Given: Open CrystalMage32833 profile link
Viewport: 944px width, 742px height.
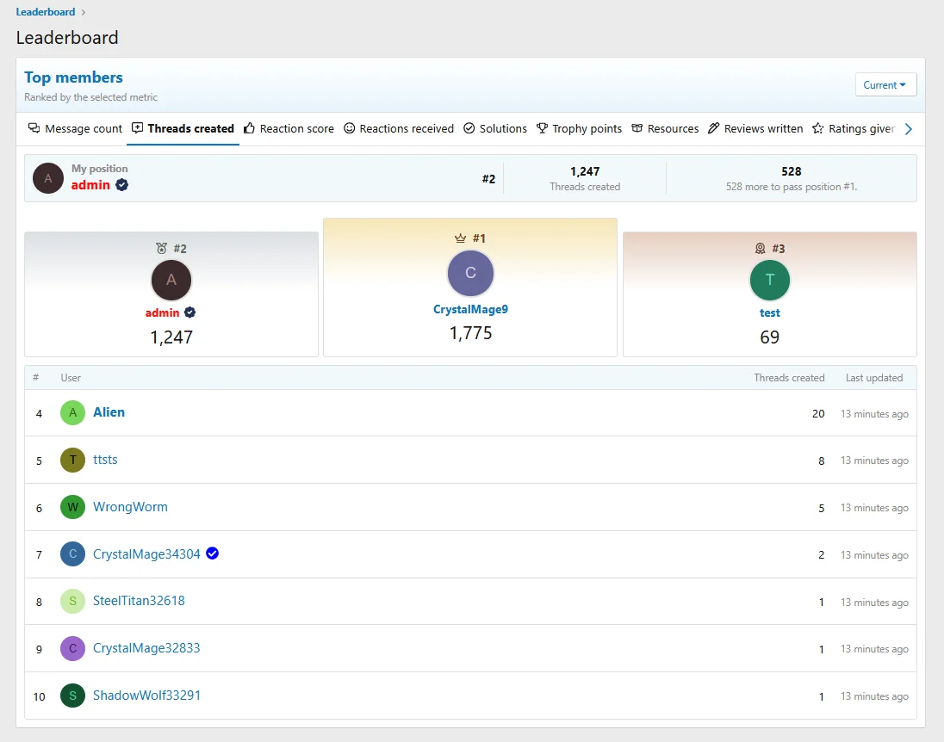Looking at the screenshot, I should click(146, 648).
